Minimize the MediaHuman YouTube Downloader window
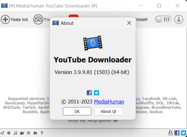 141,6
